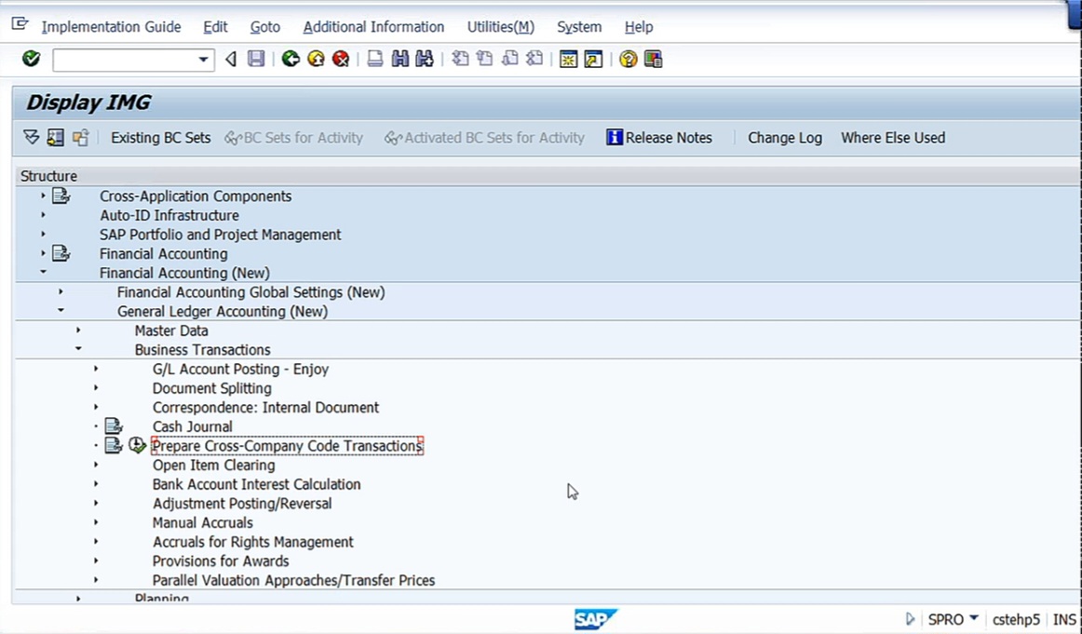Viewport: 1082px width, 634px height.
Task: Click the Change Log button
Action: click(x=785, y=137)
